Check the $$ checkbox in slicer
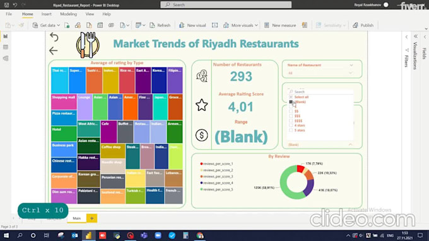Screen dimensions: 429x241 coord(291,111)
